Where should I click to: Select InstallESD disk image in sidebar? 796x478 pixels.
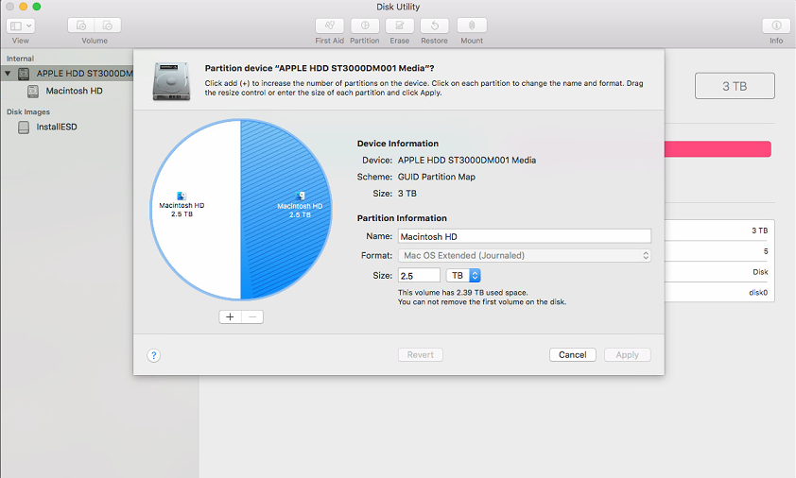pos(57,127)
